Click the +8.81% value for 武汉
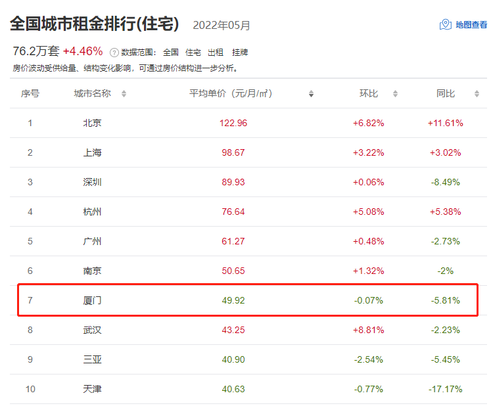 pyautogui.click(x=369, y=330)
